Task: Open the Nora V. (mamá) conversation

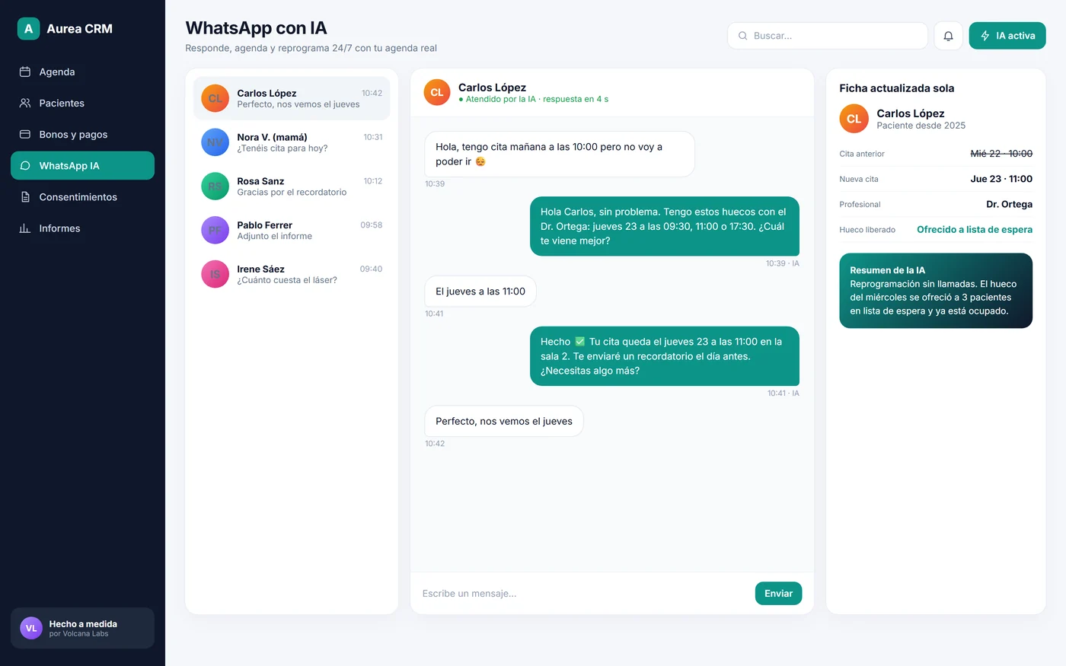Action: click(292, 142)
